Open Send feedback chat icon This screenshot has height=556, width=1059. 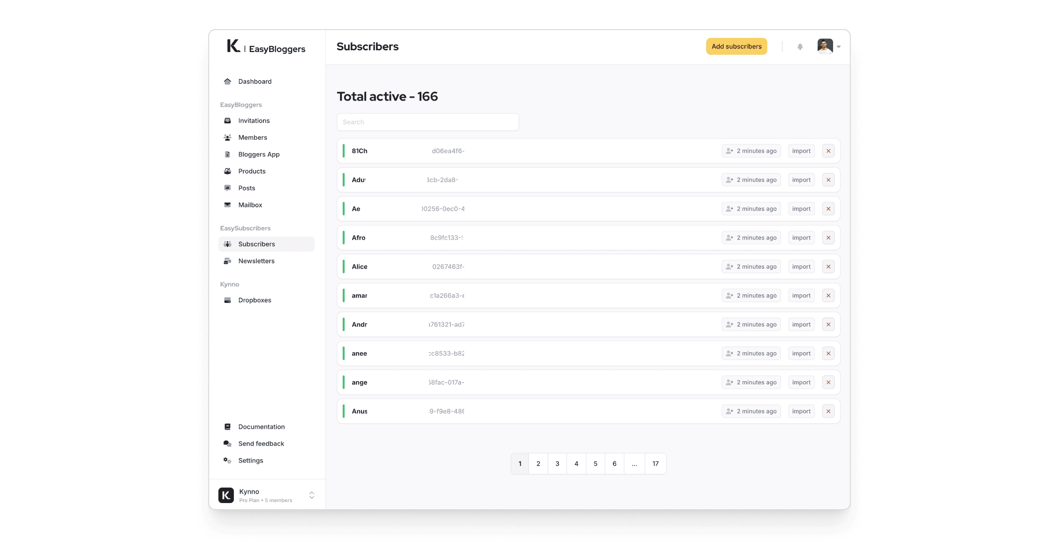[227, 443]
